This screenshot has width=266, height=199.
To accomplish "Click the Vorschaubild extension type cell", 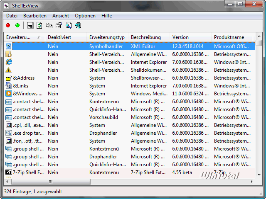I will pyautogui.click(x=103, y=117).
